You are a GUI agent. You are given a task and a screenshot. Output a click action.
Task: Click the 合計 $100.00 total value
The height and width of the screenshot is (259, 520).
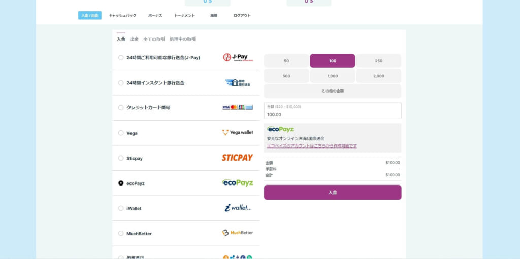pyautogui.click(x=393, y=175)
